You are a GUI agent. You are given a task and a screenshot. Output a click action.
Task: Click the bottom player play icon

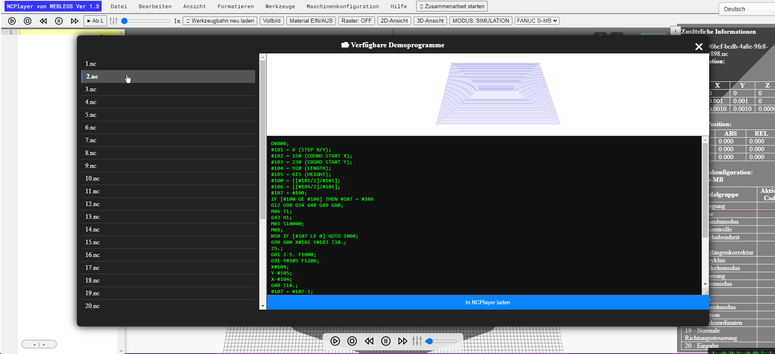[335, 341]
